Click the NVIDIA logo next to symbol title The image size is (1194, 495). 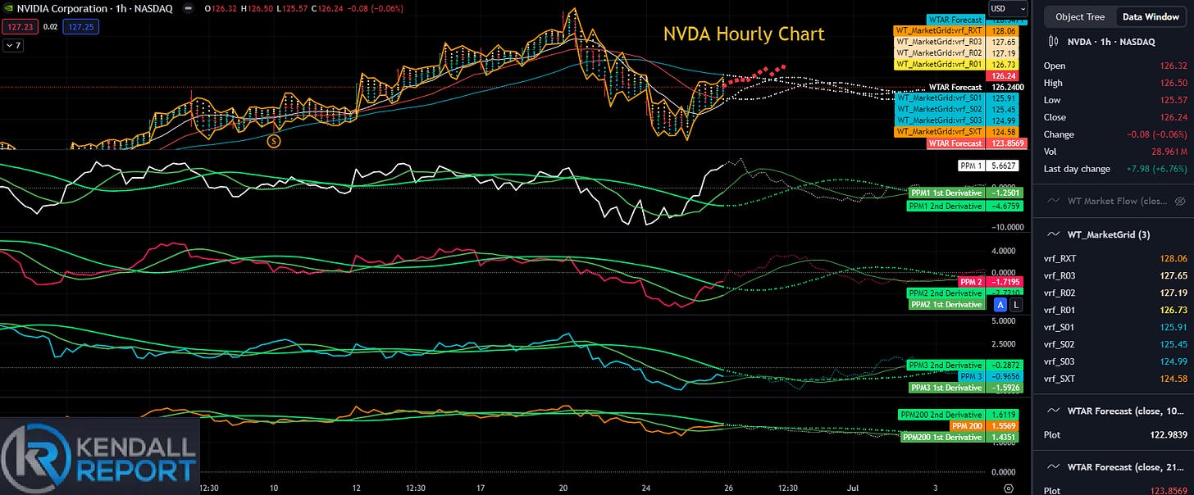click(x=9, y=8)
